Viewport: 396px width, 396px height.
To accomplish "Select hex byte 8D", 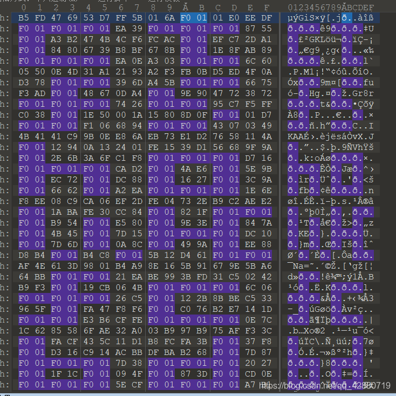I will (x=186, y=115).
